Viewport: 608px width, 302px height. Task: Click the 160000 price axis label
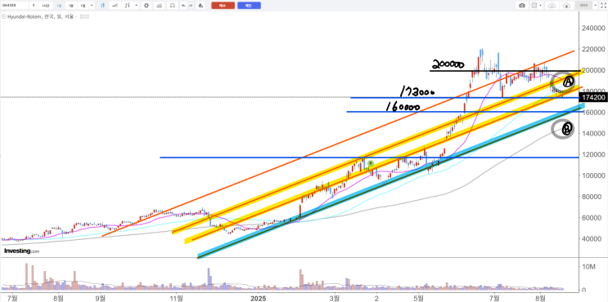tap(594, 113)
